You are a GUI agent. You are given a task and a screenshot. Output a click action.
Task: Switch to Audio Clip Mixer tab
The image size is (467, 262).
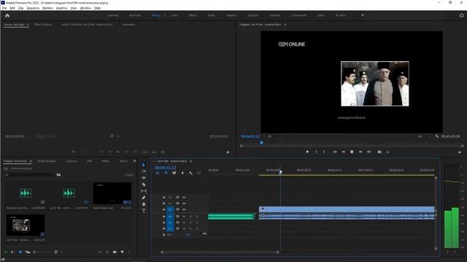88,25
